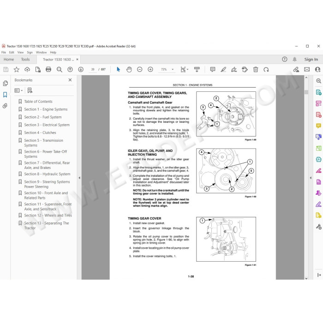Switch to the Home tab

click(x=9, y=60)
